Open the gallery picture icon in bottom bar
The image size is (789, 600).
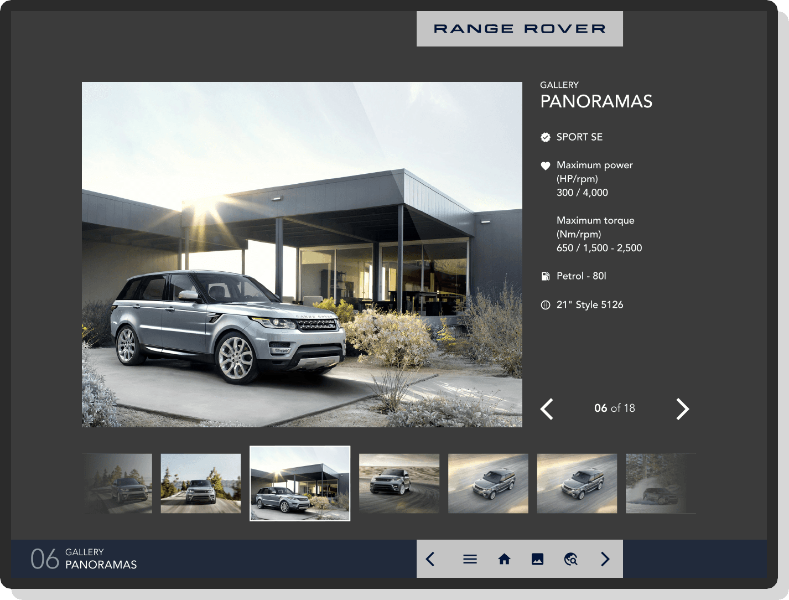[537, 559]
